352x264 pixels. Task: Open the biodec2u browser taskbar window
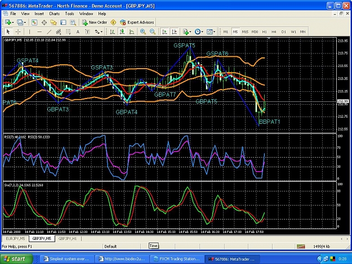click(x=122, y=259)
